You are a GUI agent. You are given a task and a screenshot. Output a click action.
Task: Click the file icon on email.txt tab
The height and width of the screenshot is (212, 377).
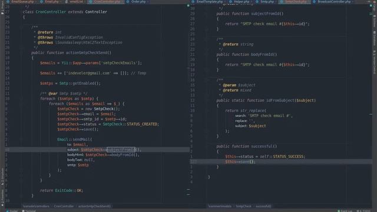[x=67, y=2]
